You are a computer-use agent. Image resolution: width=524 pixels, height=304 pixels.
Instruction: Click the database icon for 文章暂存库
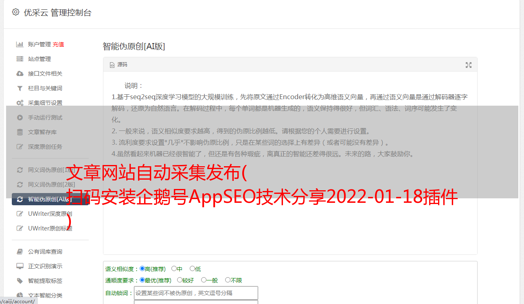(x=20, y=132)
